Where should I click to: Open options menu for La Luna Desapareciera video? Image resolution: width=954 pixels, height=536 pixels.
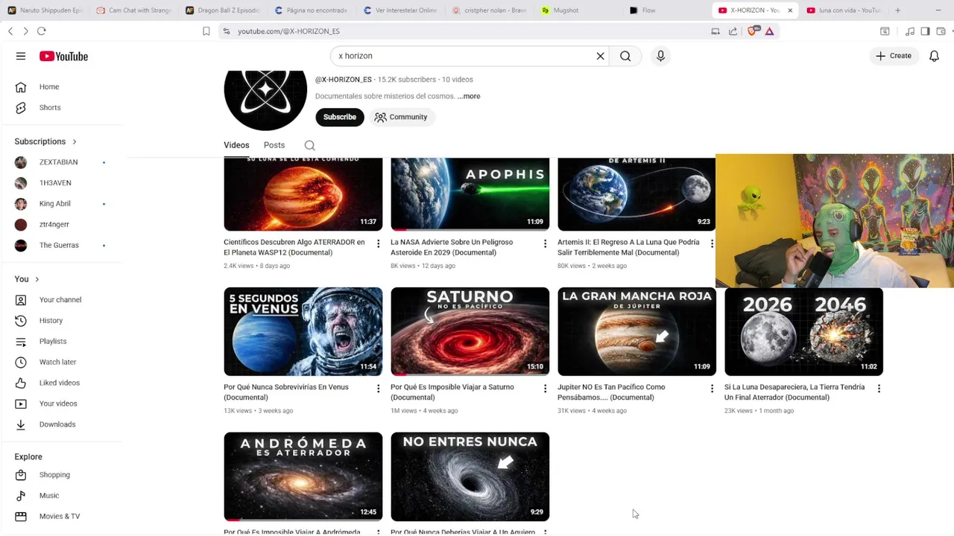point(879,389)
